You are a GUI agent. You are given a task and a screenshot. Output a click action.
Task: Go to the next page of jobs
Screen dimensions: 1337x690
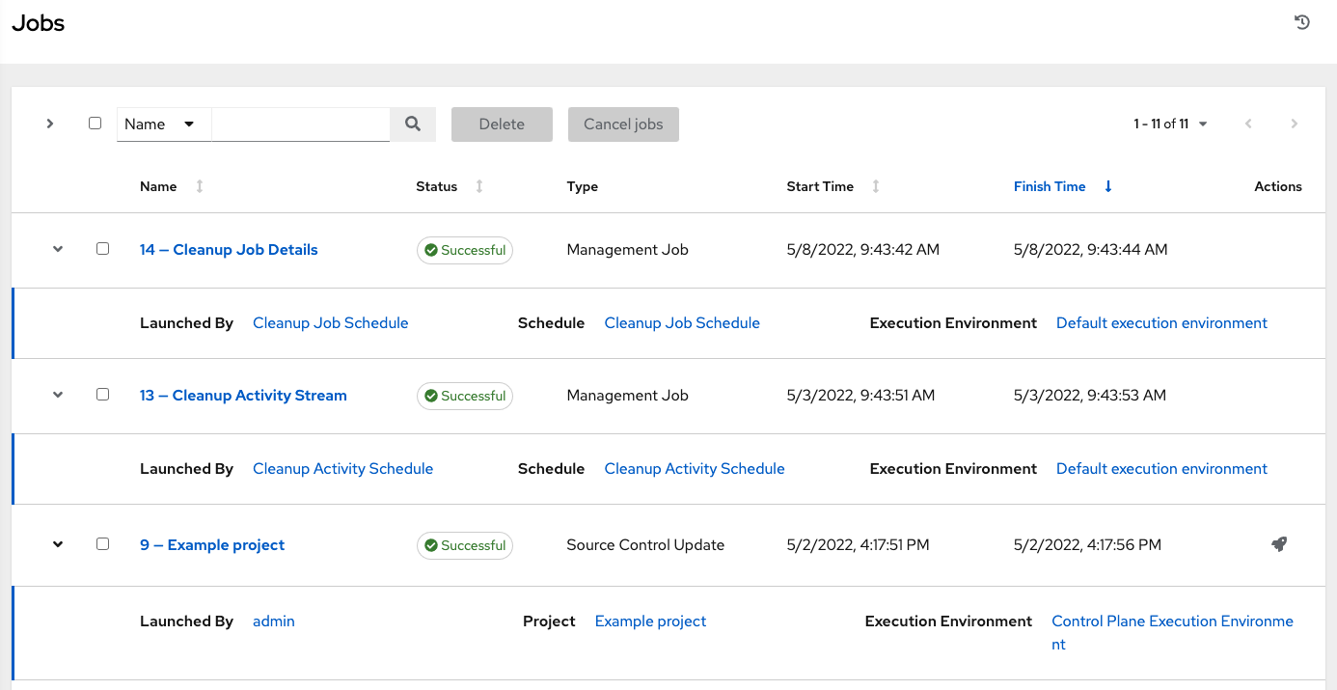(1294, 124)
